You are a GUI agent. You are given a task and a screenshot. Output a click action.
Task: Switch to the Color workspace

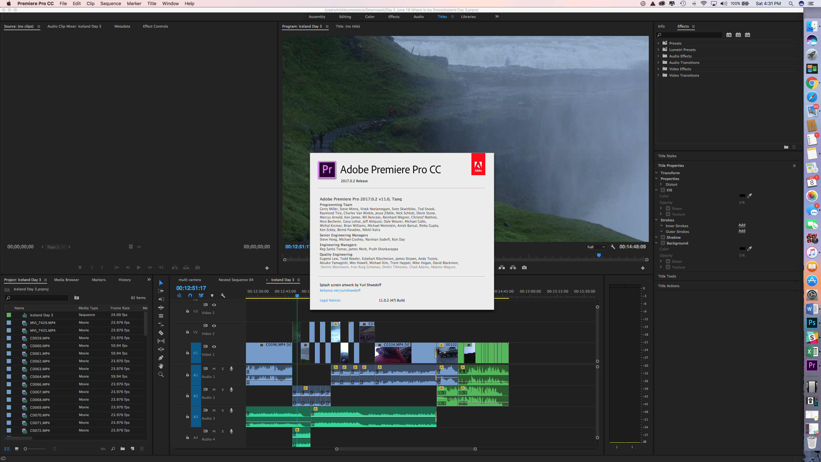(370, 17)
